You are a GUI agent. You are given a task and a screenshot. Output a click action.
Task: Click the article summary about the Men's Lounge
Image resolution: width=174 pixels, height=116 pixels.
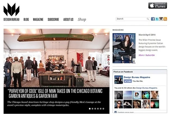coord(54,104)
